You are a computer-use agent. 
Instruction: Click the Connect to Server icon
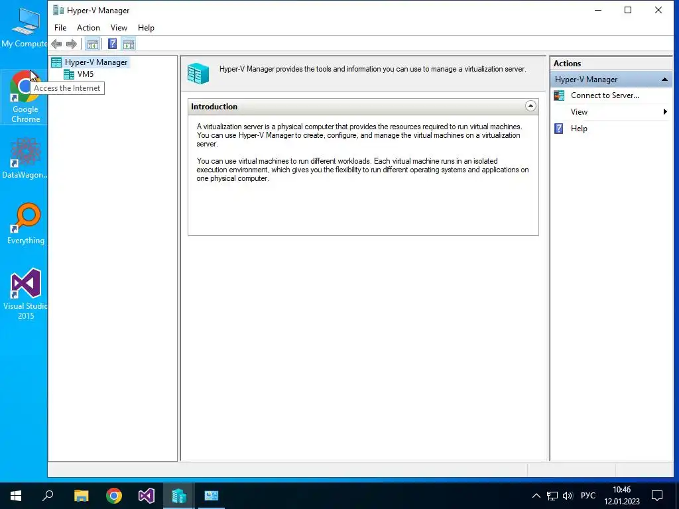coord(559,95)
